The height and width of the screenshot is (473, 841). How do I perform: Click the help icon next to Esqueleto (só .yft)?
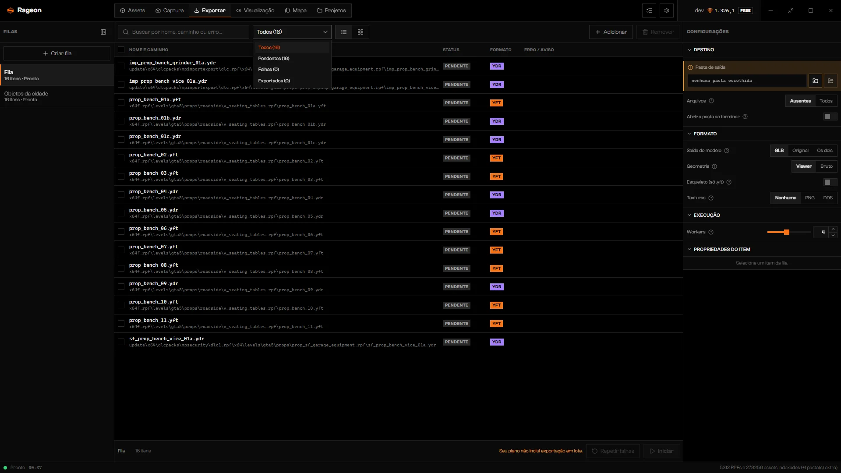[x=729, y=182]
